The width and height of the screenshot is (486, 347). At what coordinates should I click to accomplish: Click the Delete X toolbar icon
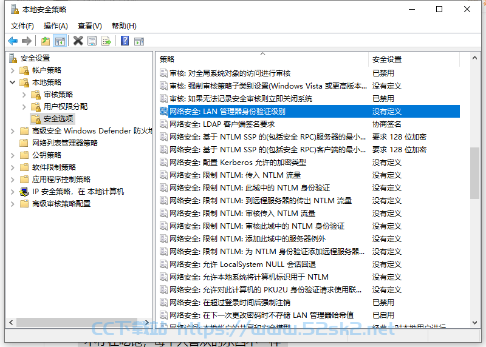[78, 41]
